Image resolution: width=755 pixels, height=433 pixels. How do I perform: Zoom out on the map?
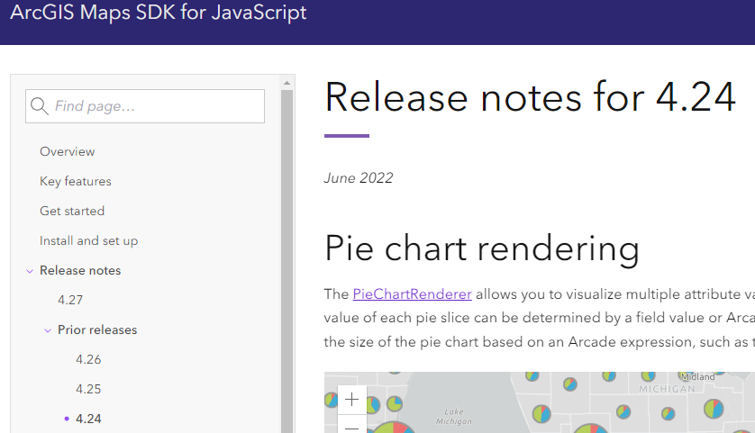(352, 426)
